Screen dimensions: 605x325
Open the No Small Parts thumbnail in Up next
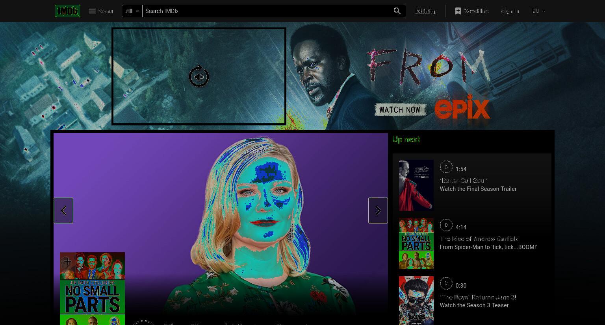(x=416, y=244)
